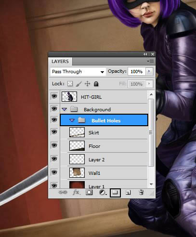Screen dimensions: 196x237
Task: Switch to the LAYERS tab
Action: (x=60, y=61)
